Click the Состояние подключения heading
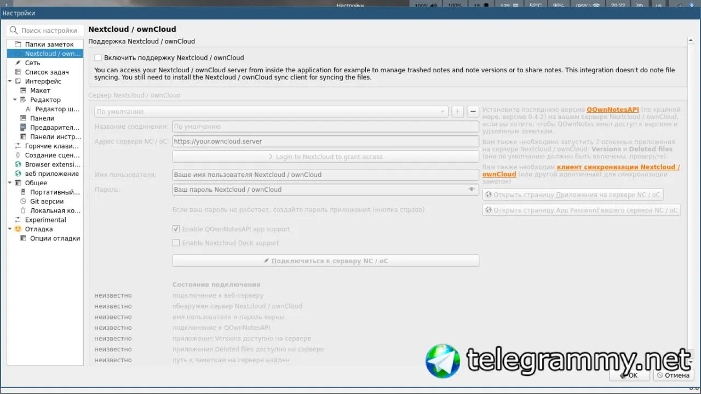The height and width of the screenshot is (394, 701). [x=216, y=284]
